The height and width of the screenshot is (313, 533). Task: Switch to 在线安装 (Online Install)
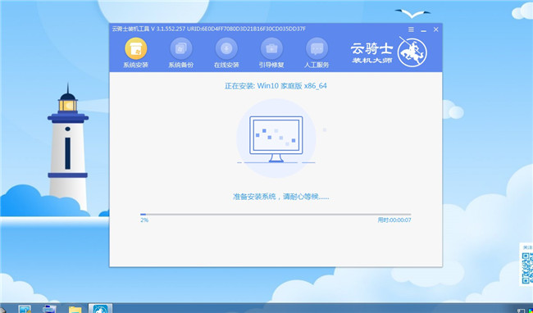click(x=226, y=53)
